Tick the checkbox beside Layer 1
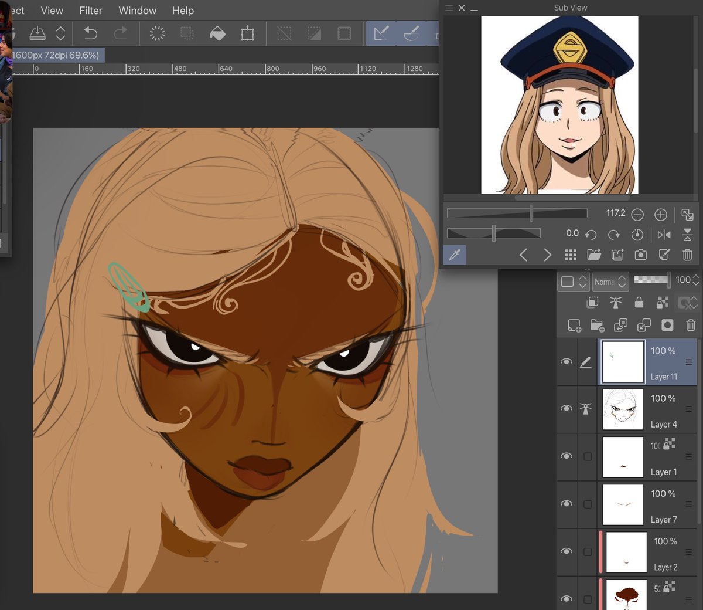The height and width of the screenshot is (610, 703). tap(588, 457)
